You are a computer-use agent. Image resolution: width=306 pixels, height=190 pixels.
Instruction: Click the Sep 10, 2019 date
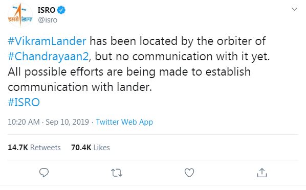point(68,122)
